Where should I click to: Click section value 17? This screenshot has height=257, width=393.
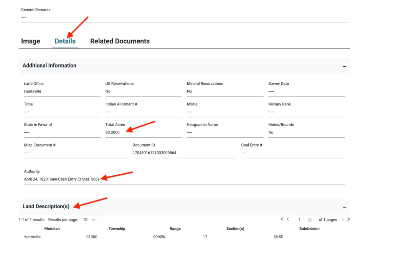[205, 237]
